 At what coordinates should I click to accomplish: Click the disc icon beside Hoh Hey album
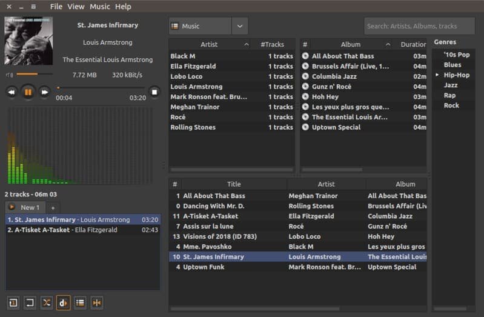305,97
